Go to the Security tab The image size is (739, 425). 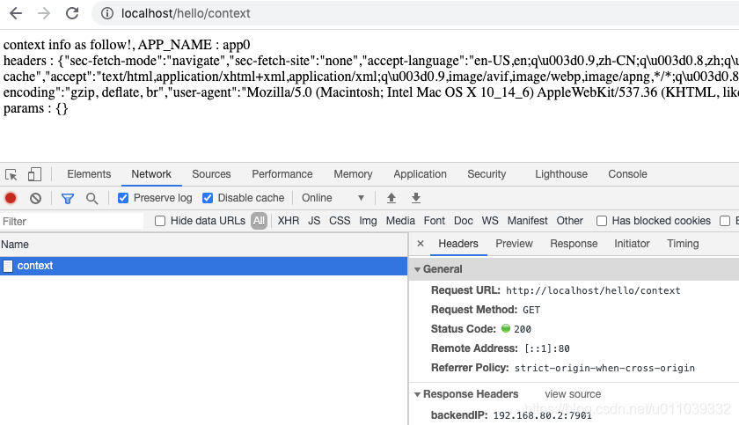click(x=487, y=174)
